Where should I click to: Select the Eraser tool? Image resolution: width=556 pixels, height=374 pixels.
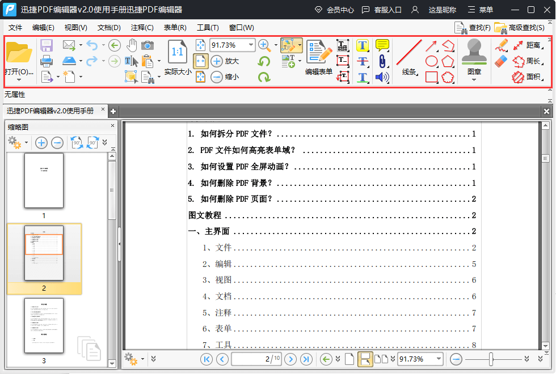click(x=501, y=61)
